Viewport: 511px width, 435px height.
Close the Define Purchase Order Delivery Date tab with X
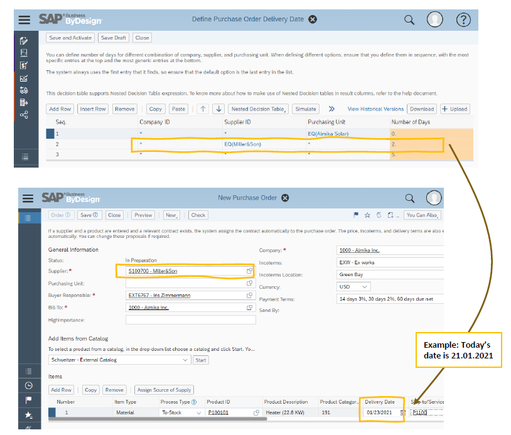point(313,19)
